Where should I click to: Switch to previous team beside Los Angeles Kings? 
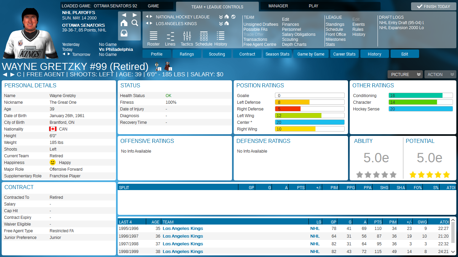[147, 23]
